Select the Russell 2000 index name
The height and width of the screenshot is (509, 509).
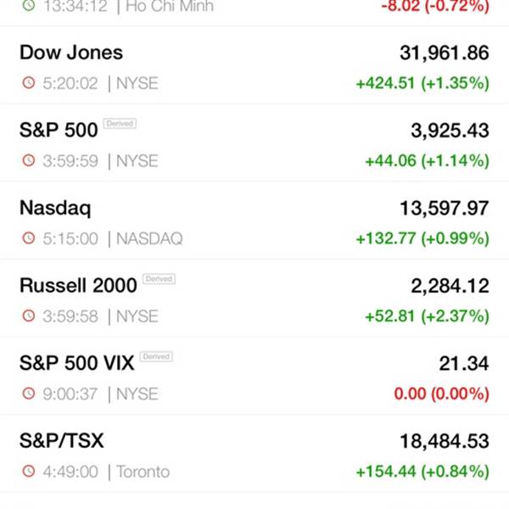click(x=78, y=285)
